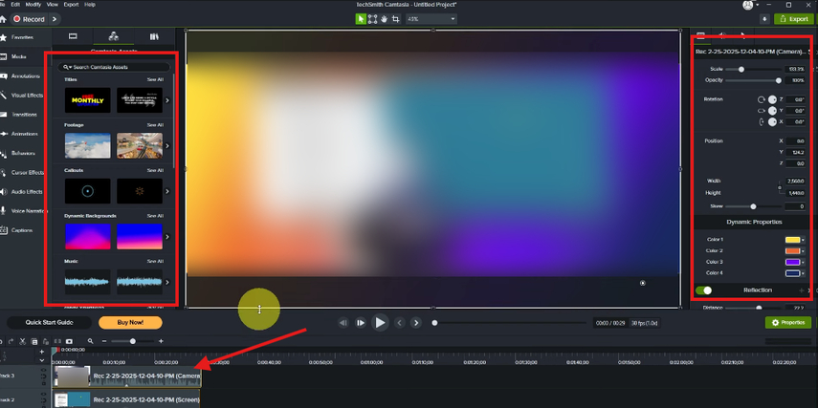The image size is (818, 408).
Task: Switch to the Camtasia Assets tab
Action: point(113,36)
